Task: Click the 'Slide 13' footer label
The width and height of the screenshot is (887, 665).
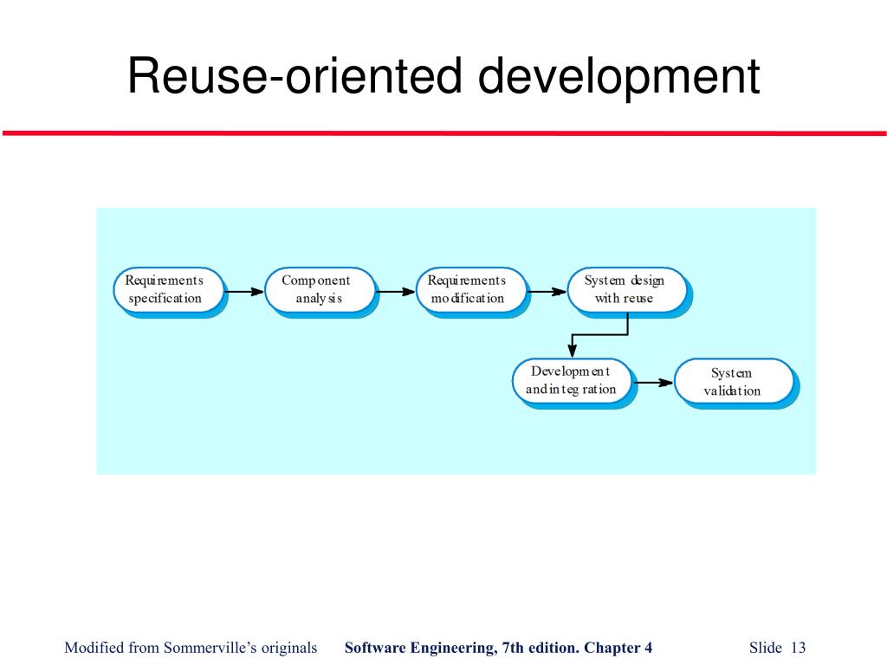Action: coord(777,648)
